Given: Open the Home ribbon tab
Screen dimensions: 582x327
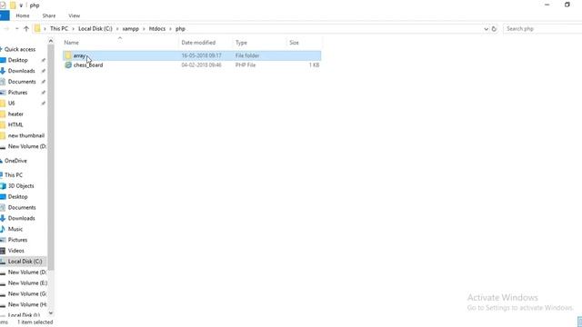Looking at the screenshot, I should [23, 15].
